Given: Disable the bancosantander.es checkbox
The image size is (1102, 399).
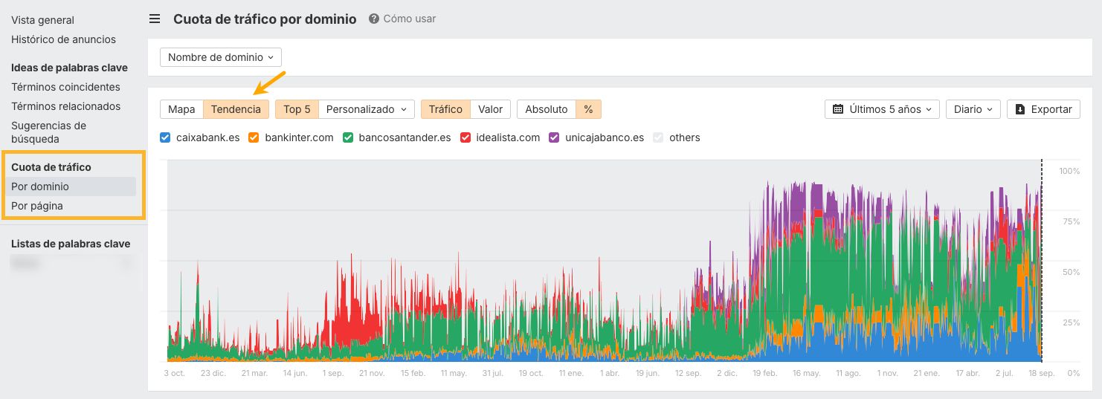Looking at the screenshot, I should (x=347, y=137).
